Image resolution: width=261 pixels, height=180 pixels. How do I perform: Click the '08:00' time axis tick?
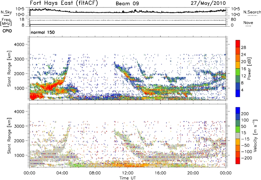coord(95,173)
